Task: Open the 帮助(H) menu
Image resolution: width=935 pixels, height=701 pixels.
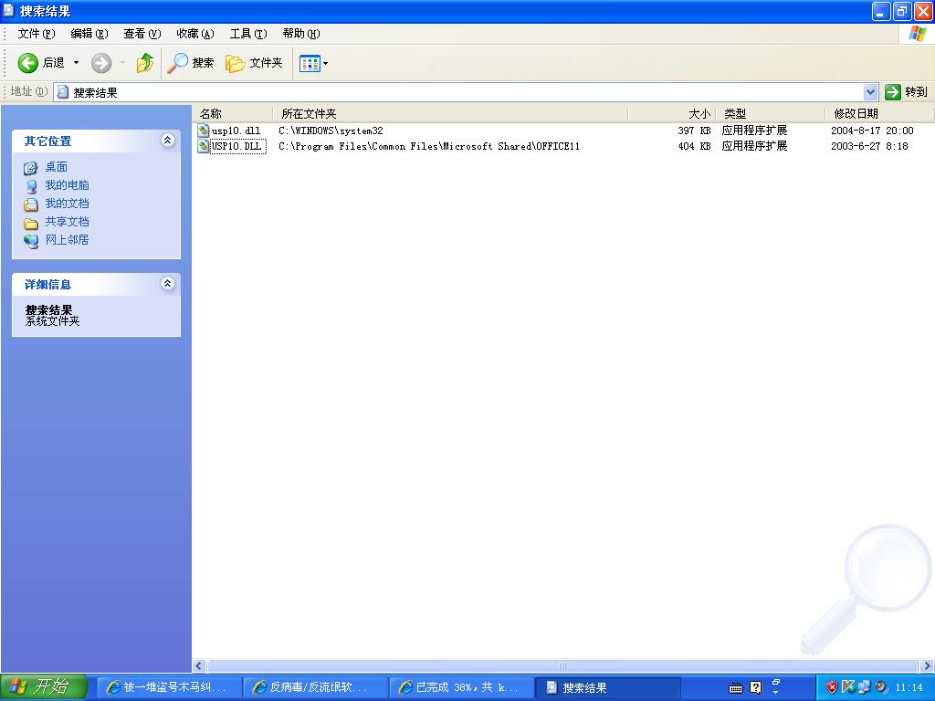Action: pyautogui.click(x=301, y=34)
